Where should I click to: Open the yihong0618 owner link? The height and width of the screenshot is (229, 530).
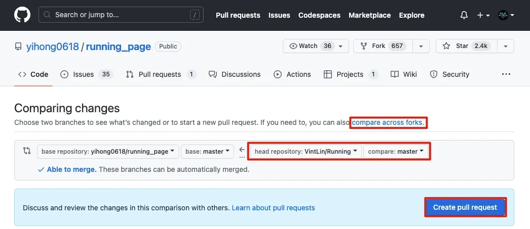coord(52,46)
